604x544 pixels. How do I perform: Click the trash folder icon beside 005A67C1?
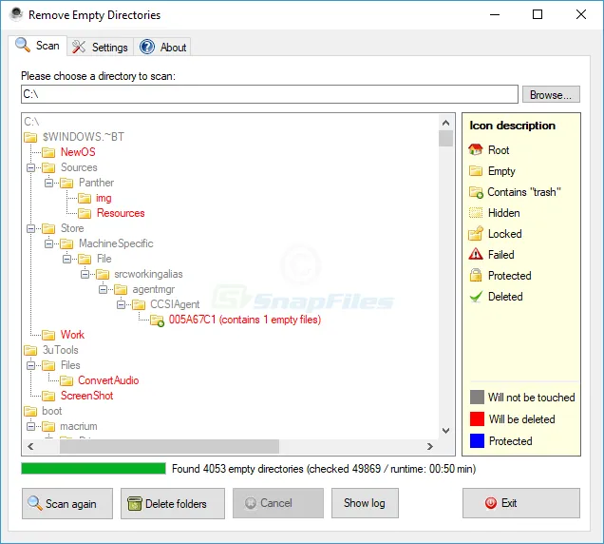click(157, 320)
